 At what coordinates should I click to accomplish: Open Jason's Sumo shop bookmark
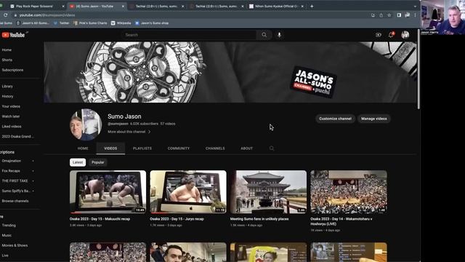(x=152, y=23)
